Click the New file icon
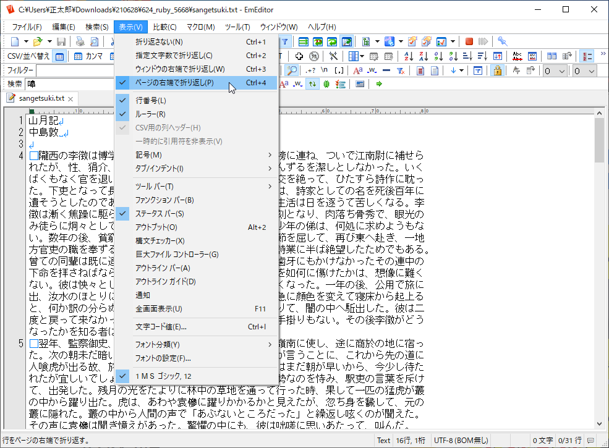This screenshot has height=448, width=609. coord(15,41)
